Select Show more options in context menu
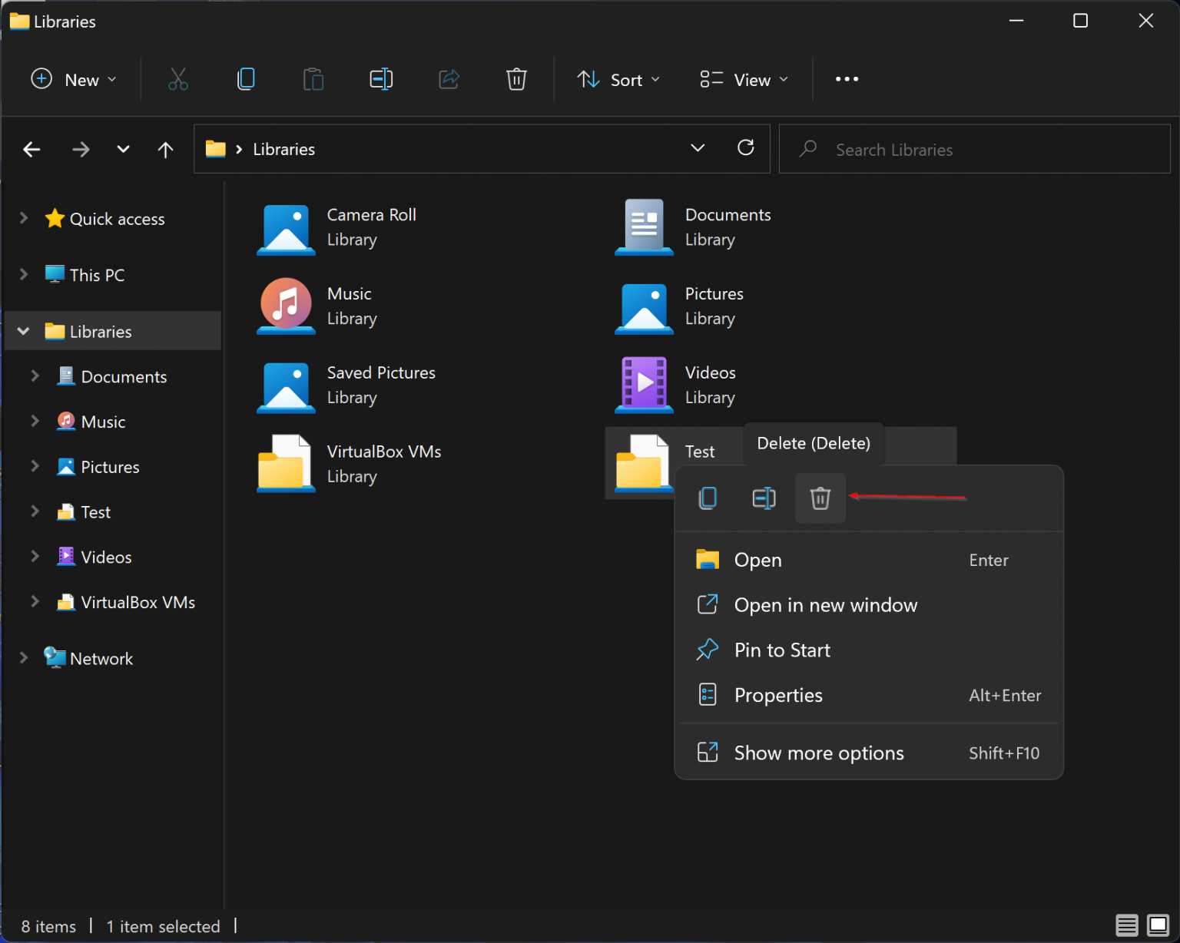The width and height of the screenshot is (1180, 943). coord(819,753)
